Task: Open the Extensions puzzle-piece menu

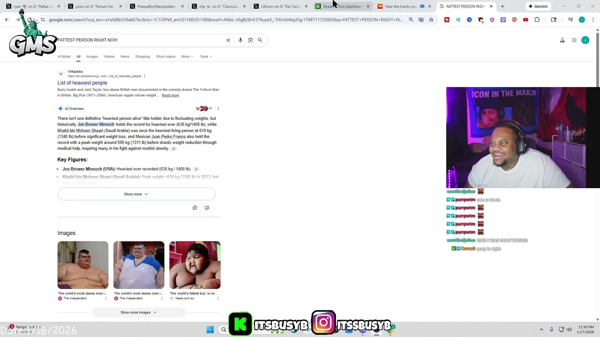Action: click(x=537, y=20)
